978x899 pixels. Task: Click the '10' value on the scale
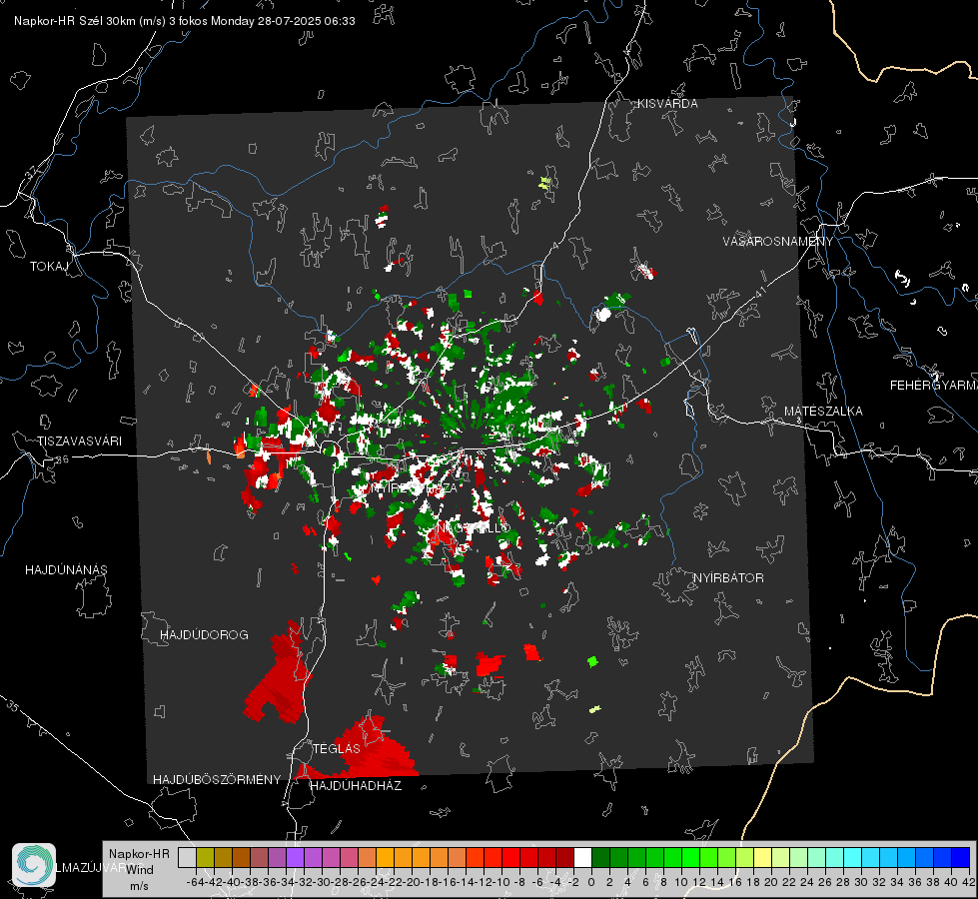click(x=680, y=882)
